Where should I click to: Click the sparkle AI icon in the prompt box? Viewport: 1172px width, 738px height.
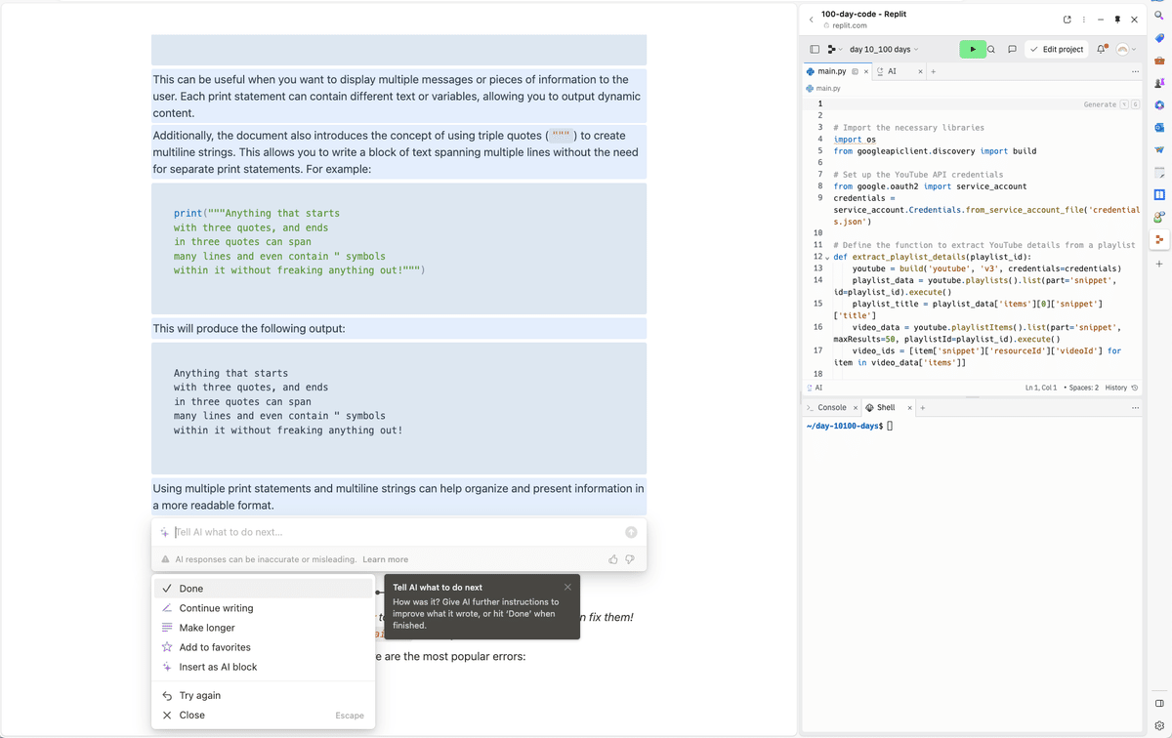tap(164, 531)
